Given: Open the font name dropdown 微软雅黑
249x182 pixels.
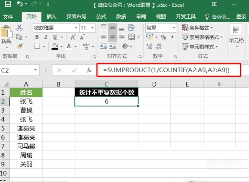Looking at the screenshot, I should tap(76, 28).
